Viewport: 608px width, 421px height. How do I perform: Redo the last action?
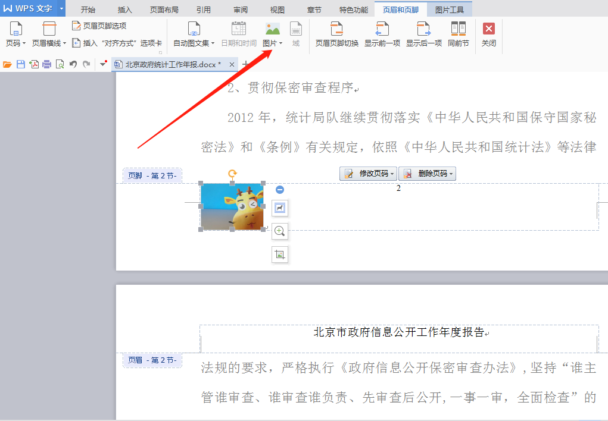pos(86,64)
